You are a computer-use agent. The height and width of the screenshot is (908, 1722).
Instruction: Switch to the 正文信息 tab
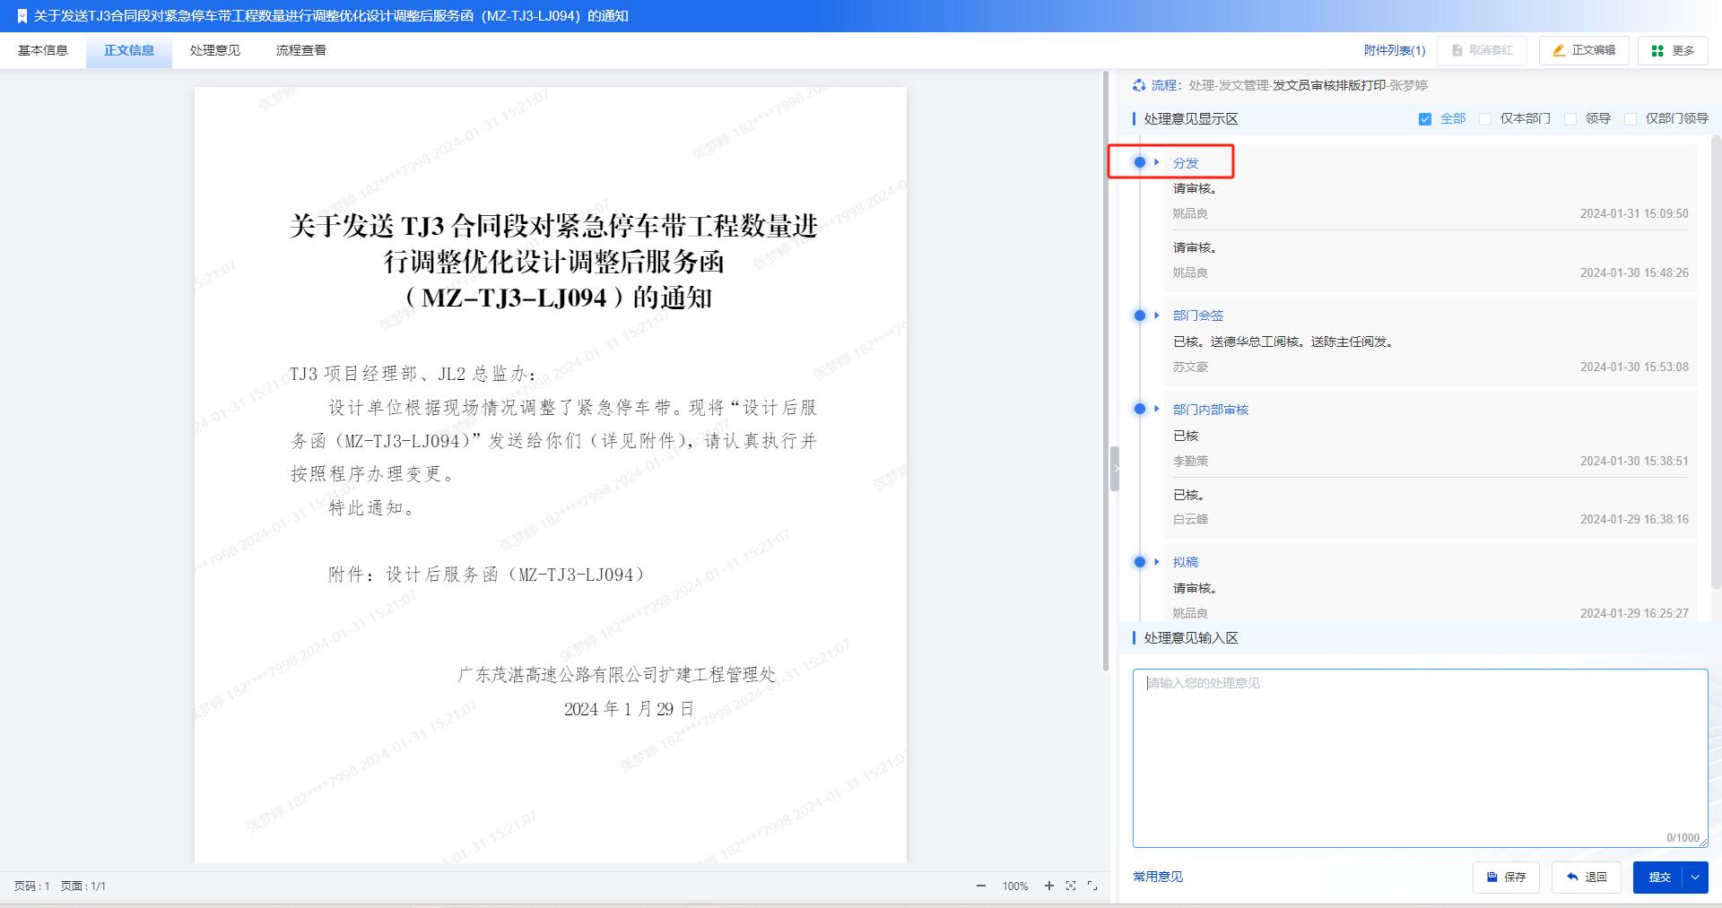pyautogui.click(x=129, y=50)
